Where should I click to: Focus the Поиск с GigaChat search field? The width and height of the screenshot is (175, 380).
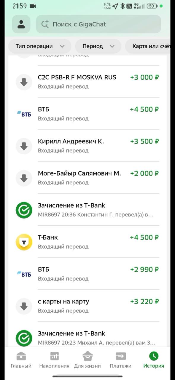[x=98, y=24]
